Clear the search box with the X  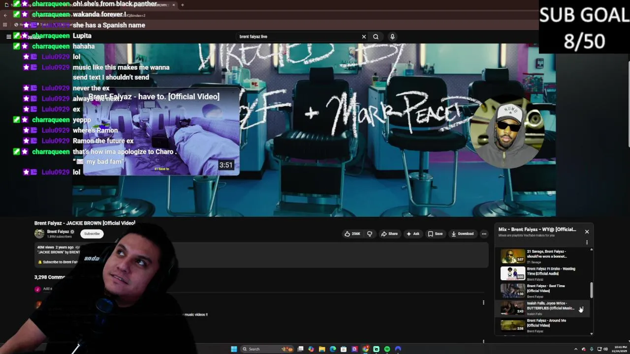coord(364,36)
